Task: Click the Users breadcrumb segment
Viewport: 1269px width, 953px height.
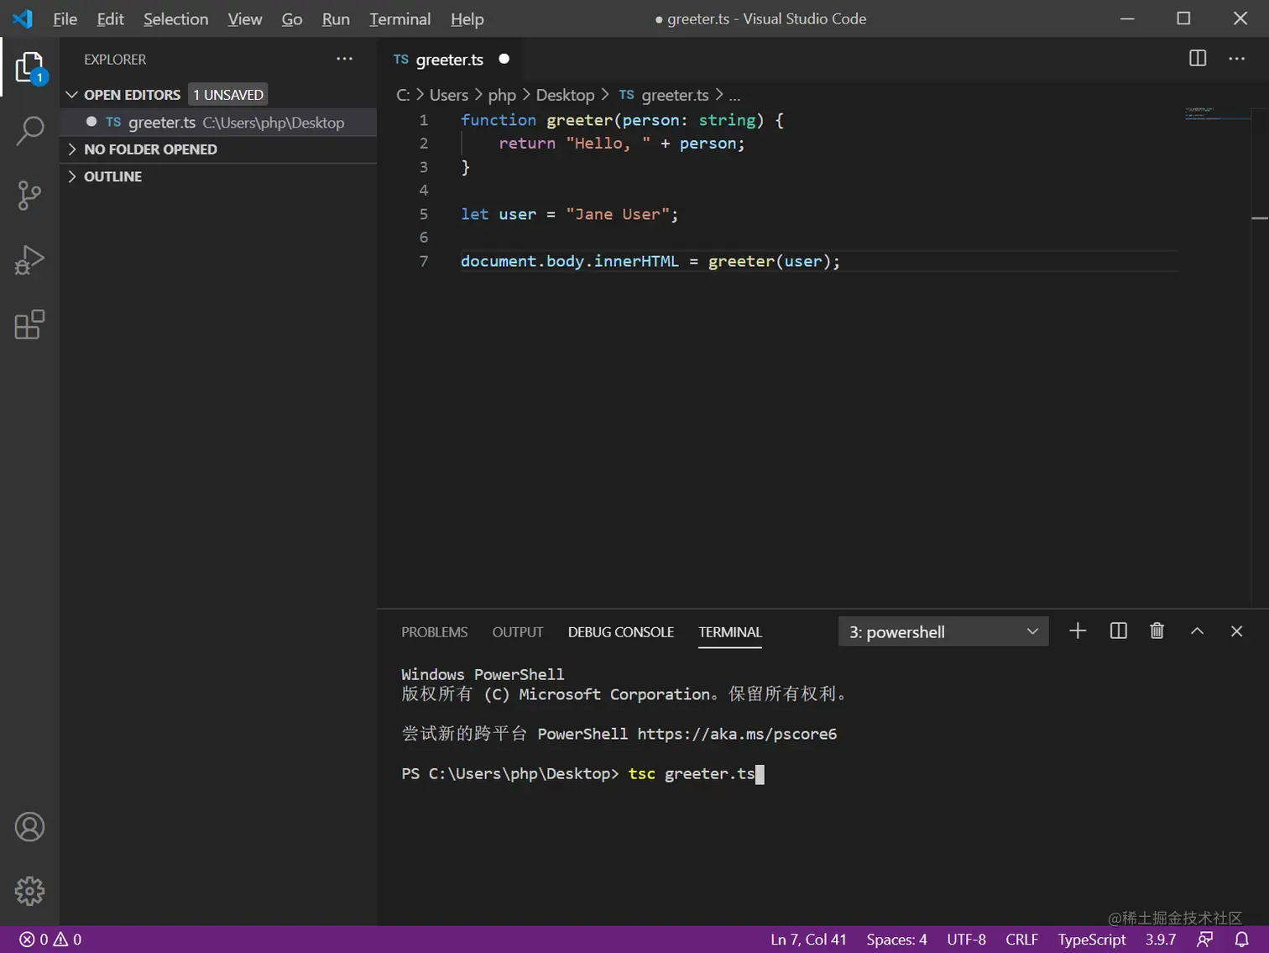Action: (x=449, y=96)
